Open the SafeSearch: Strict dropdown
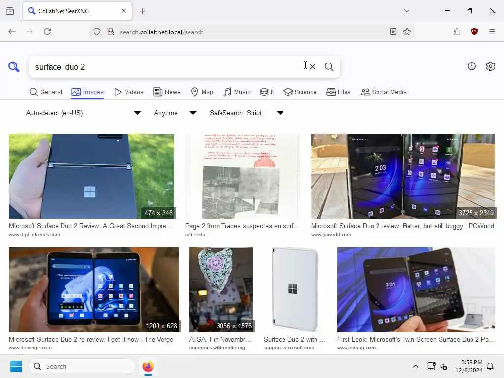The image size is (504, 378). point(247,113)
